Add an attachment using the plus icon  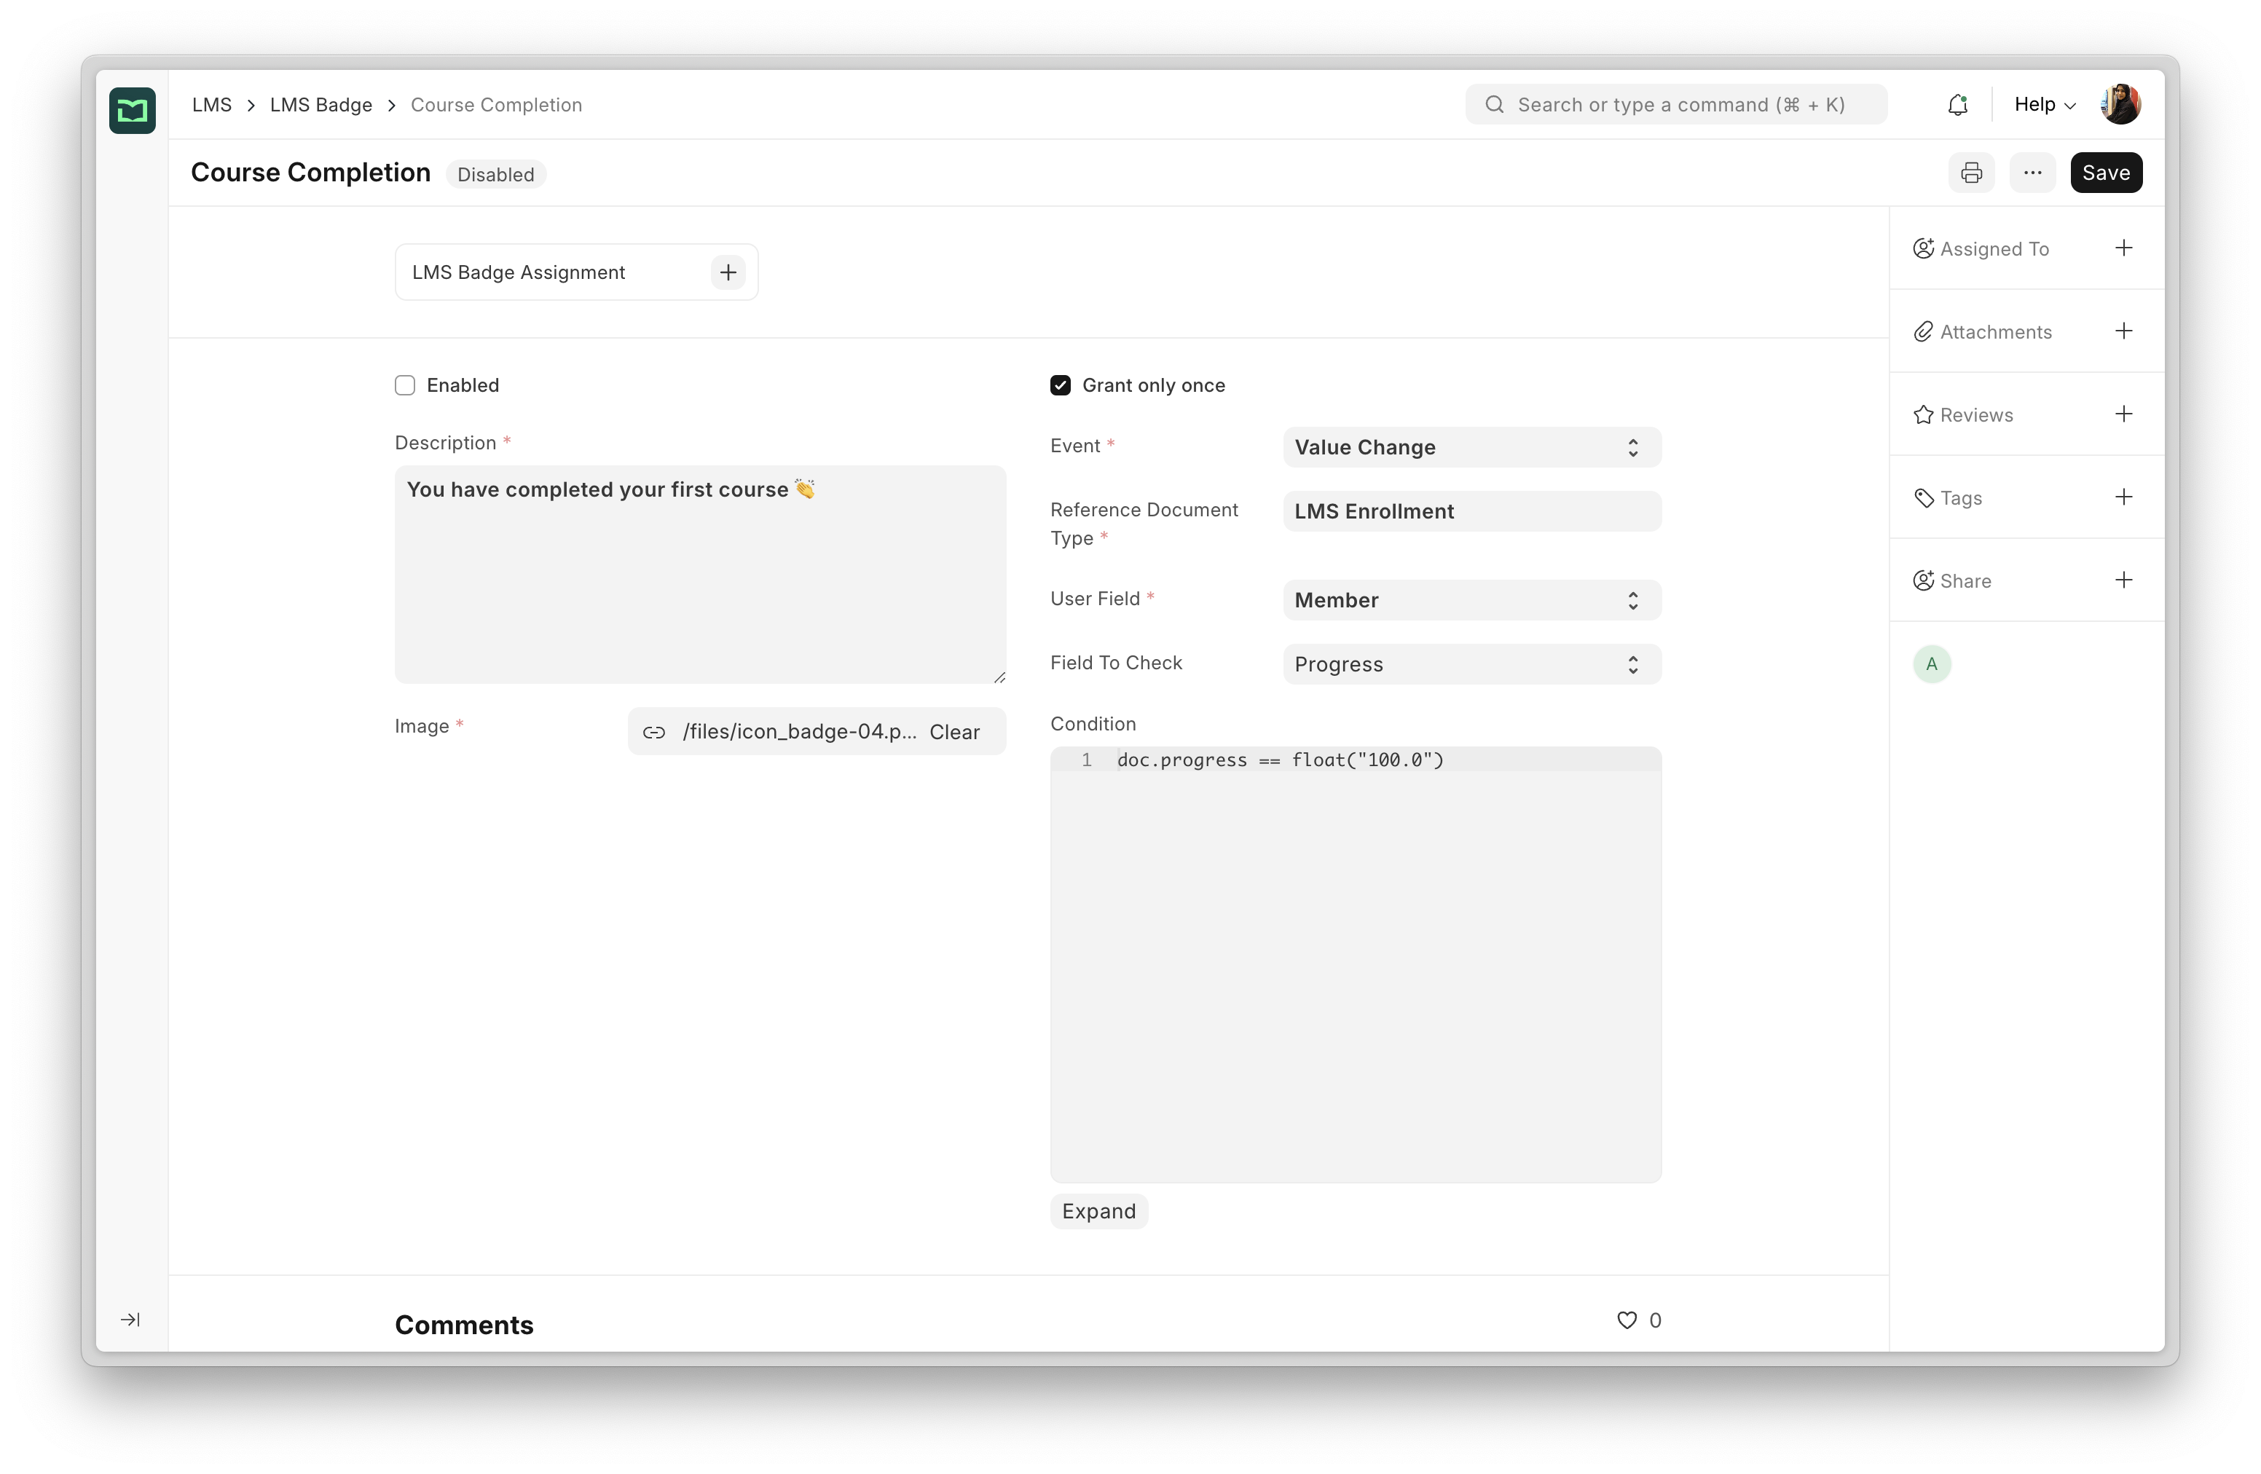click(x=2123, y=331)
